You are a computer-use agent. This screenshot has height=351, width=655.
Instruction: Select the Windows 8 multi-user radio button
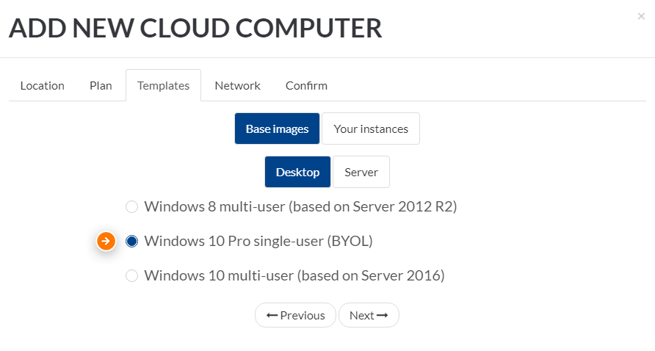pyautogui.click(x=131, y=207)
